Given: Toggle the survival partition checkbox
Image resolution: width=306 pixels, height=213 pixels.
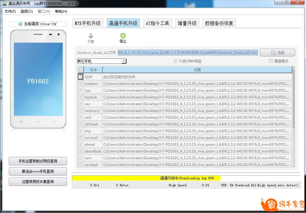Looking at the screenshot, I should click(80, 137).
